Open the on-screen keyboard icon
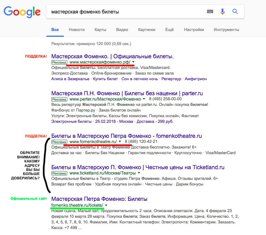This screenshot has width=266, height=235. point(210,12)
